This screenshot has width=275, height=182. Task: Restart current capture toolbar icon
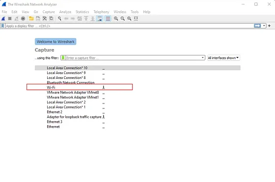(17, 18)
